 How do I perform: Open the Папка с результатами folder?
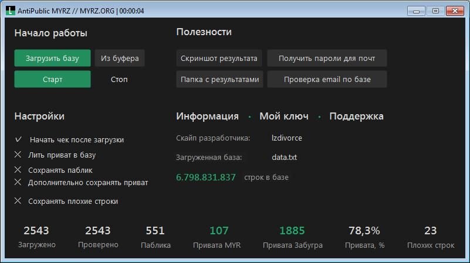tap(219, 79)
